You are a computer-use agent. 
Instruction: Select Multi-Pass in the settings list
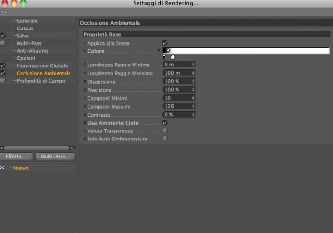coord(29,43)
